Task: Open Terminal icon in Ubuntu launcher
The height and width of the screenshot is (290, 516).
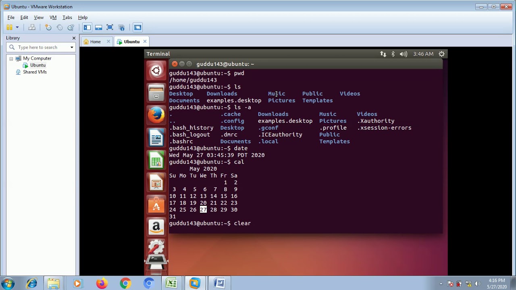Action: pos(156,261)
